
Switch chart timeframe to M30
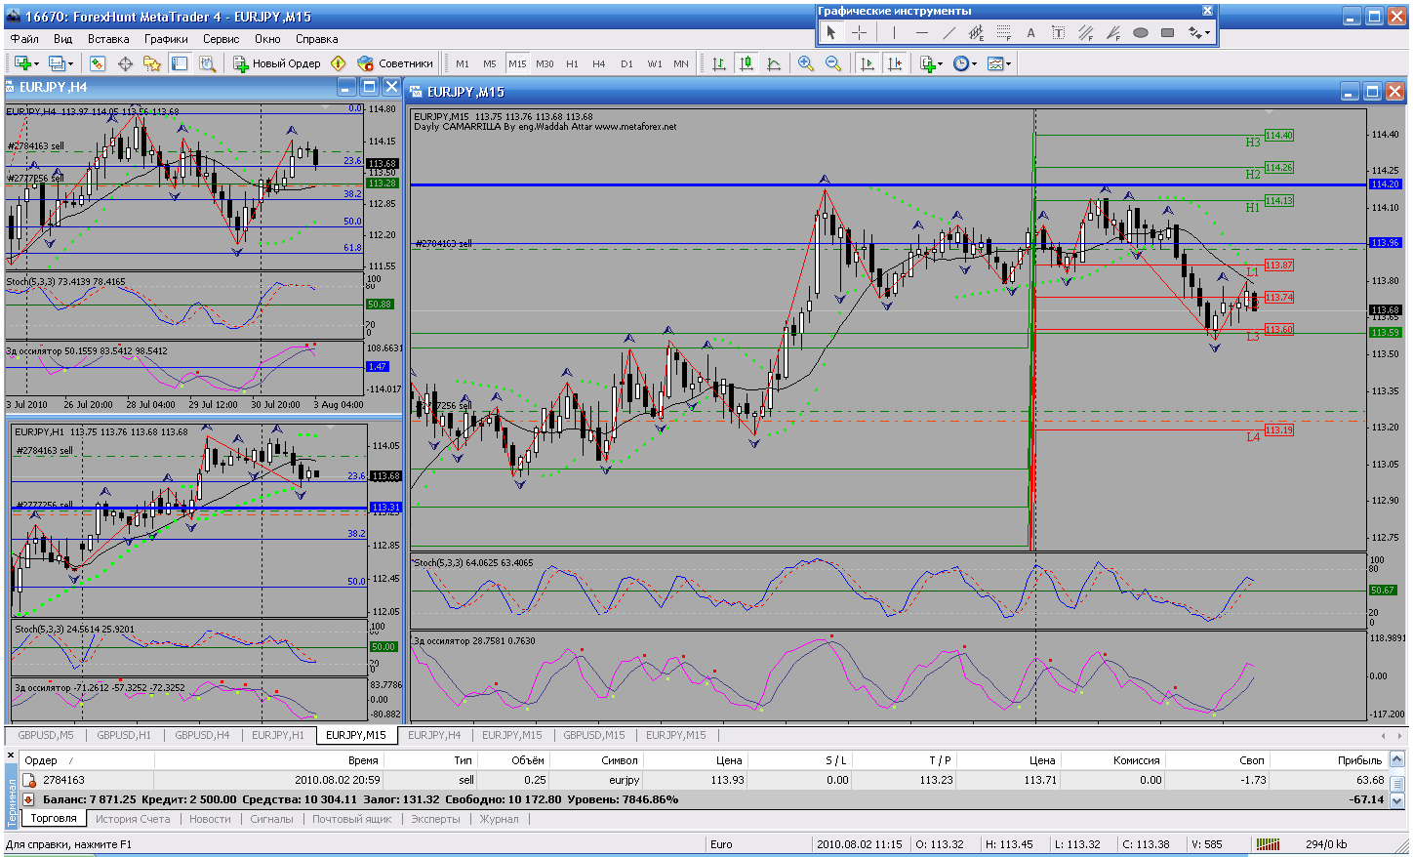(x=545, y=63)
